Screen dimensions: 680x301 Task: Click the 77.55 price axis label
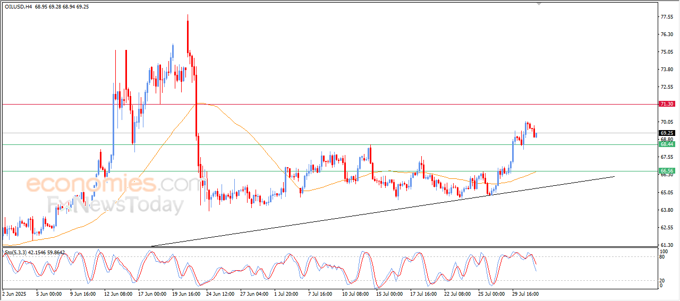pyautogui.click(x=667, y=16)
